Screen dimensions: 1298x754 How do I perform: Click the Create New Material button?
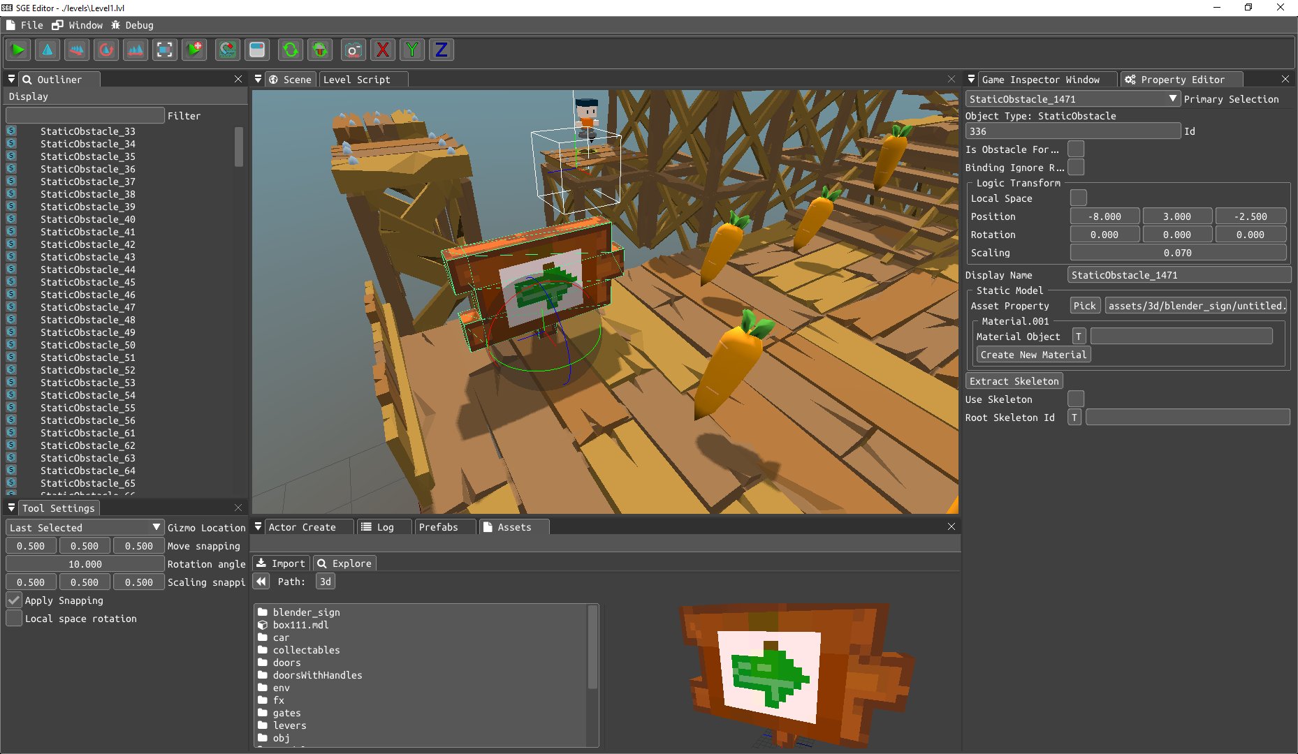(1033, 355)
